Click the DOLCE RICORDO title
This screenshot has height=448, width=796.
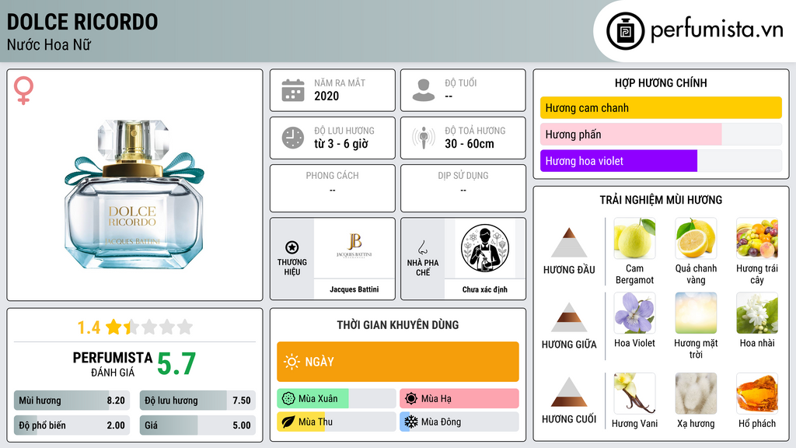click(x=82, y=23)
